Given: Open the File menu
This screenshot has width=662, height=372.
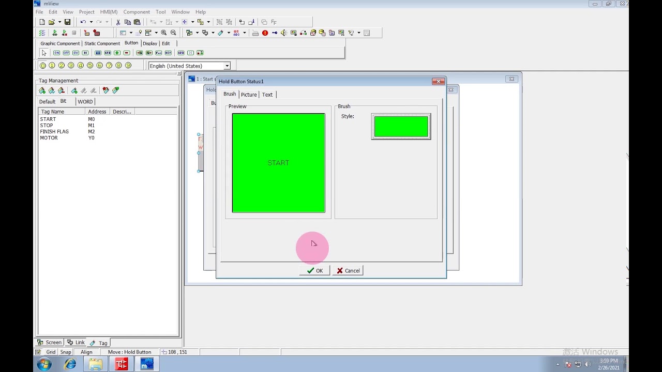Looking at the screenshot, I should (x=39, y=12).
